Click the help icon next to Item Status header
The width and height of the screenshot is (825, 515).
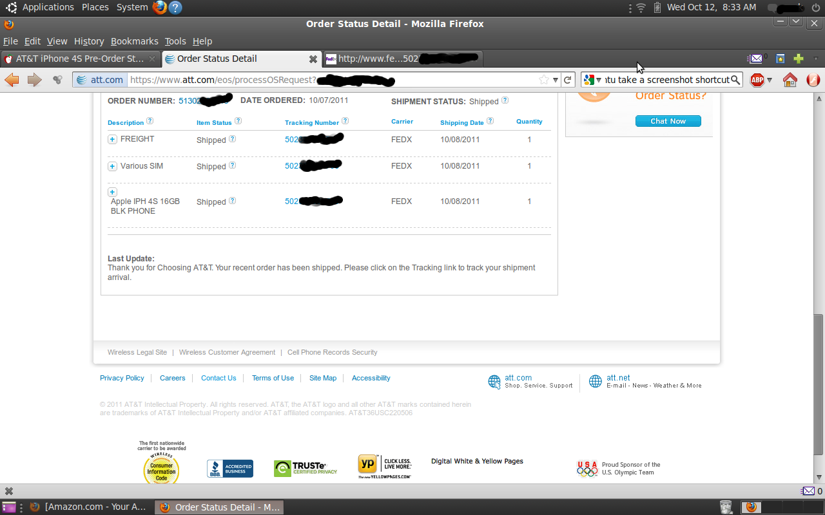point(238,121)
